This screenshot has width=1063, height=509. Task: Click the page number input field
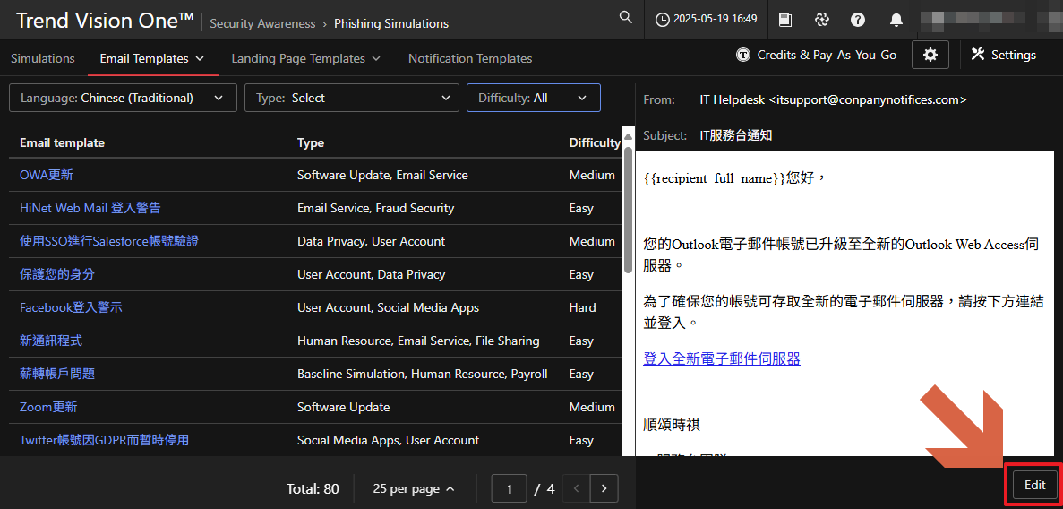510,488
